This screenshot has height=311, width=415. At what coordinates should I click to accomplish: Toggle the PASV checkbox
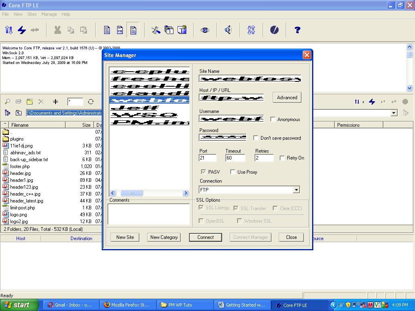(x=203, y=172)
